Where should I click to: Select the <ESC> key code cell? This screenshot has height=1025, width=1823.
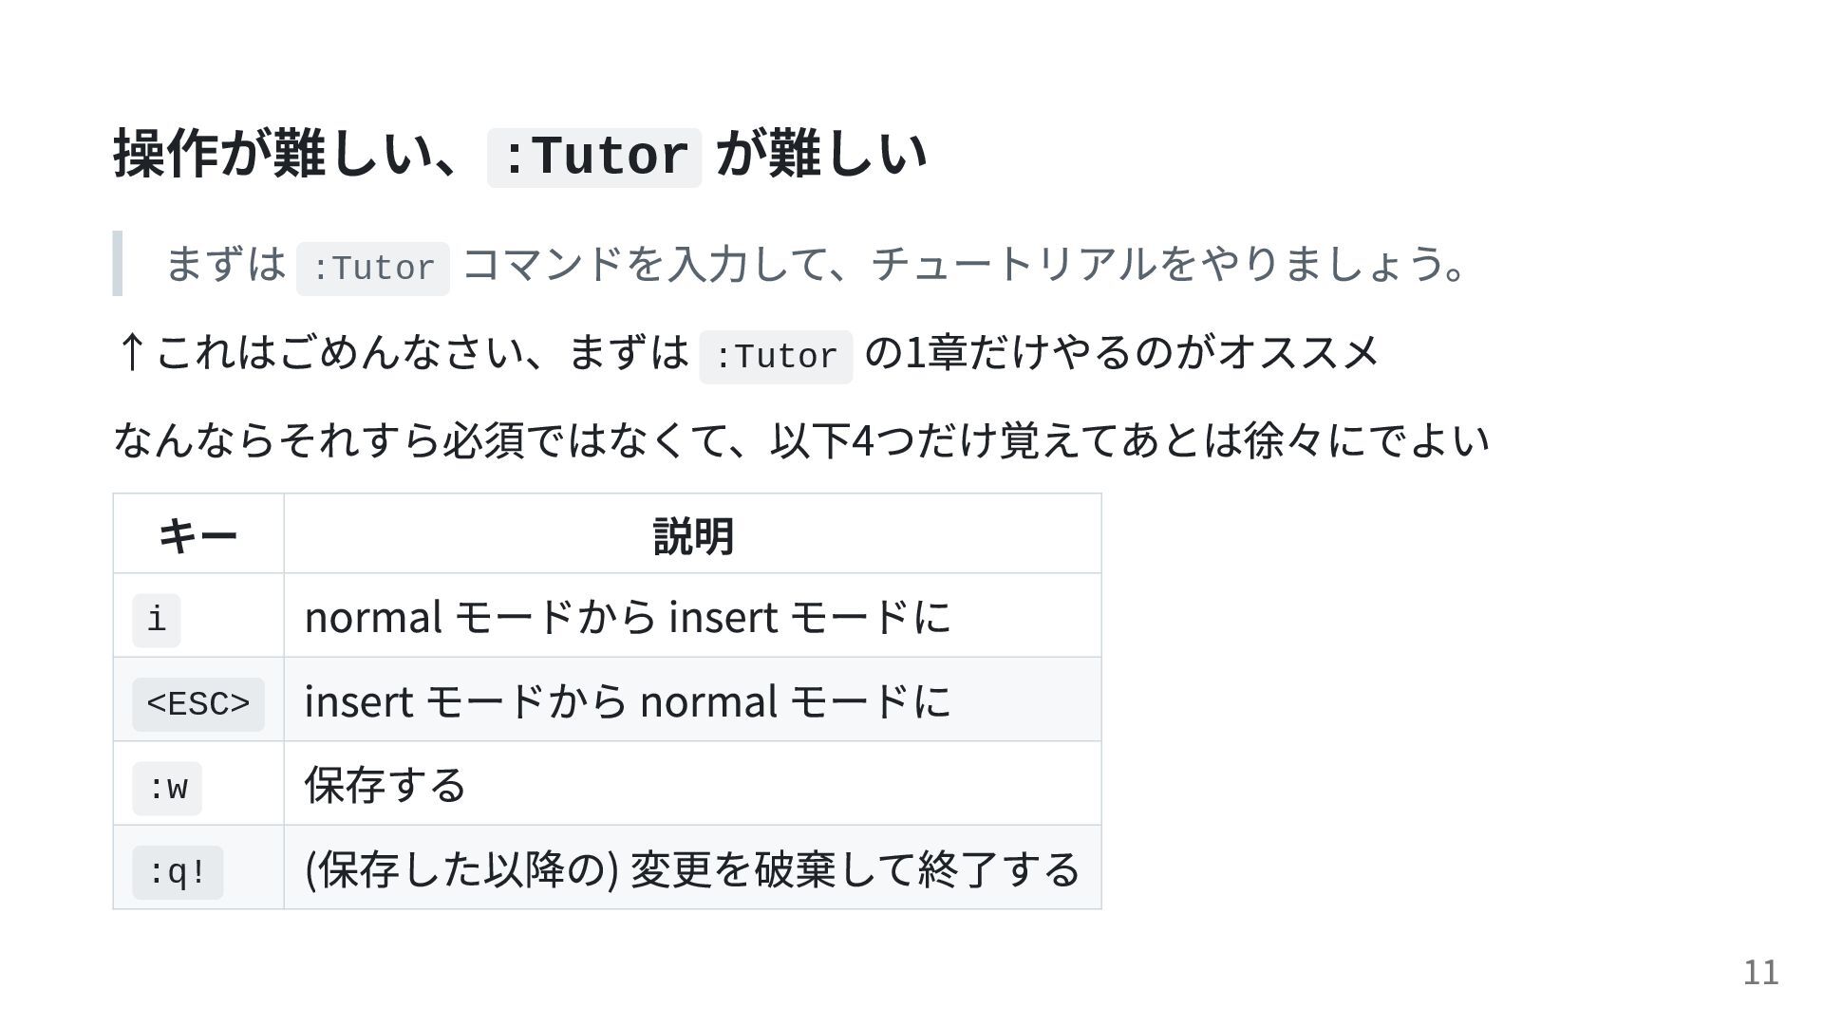click(x=198, y=704)
